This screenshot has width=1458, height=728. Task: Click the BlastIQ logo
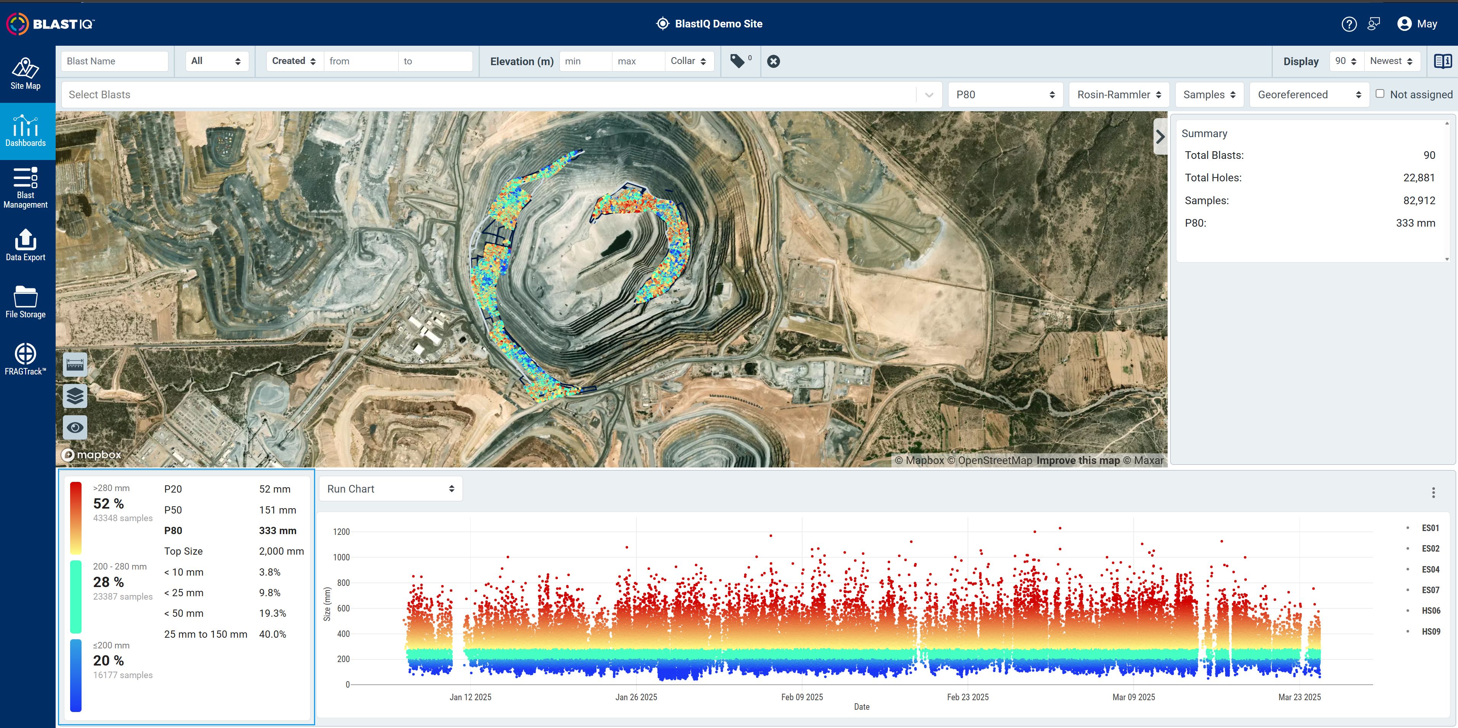tap(50, 24)
